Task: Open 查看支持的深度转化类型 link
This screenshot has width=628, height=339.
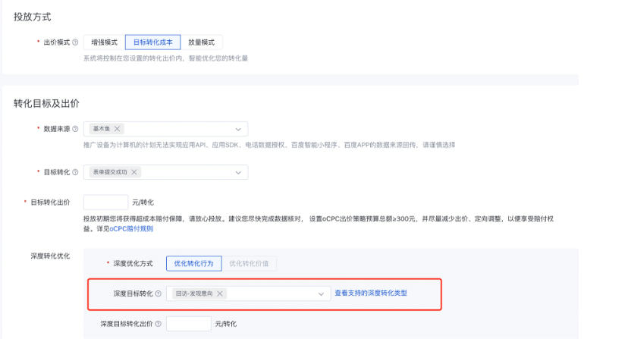Action: click(x=371, y=293)
